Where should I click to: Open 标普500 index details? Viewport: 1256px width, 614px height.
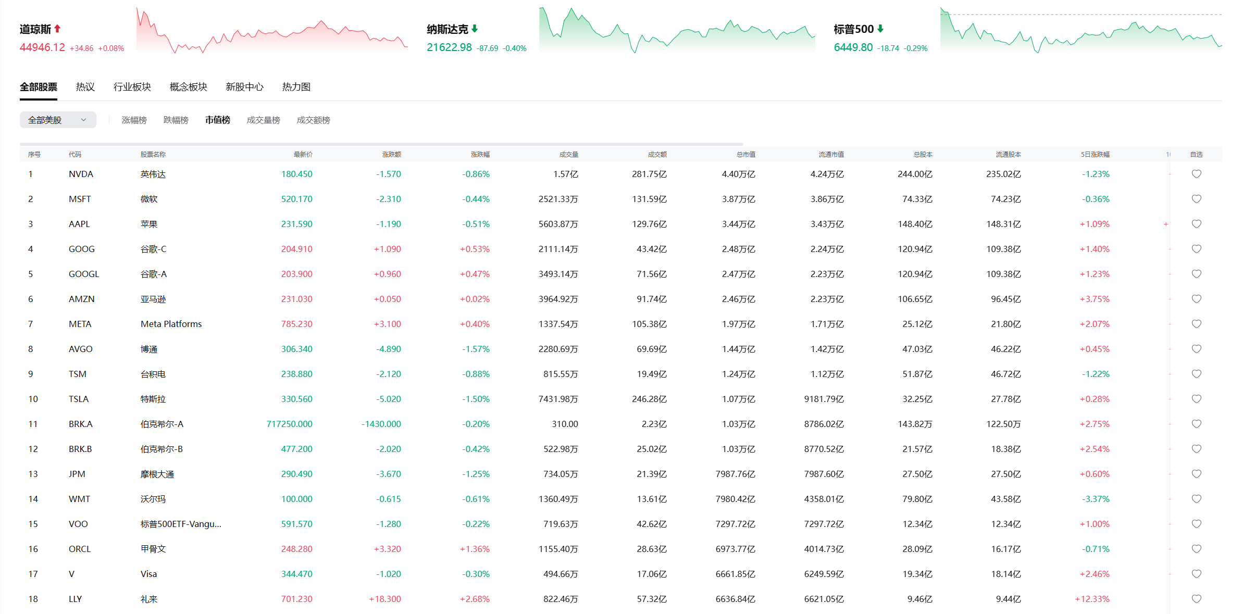853,29
